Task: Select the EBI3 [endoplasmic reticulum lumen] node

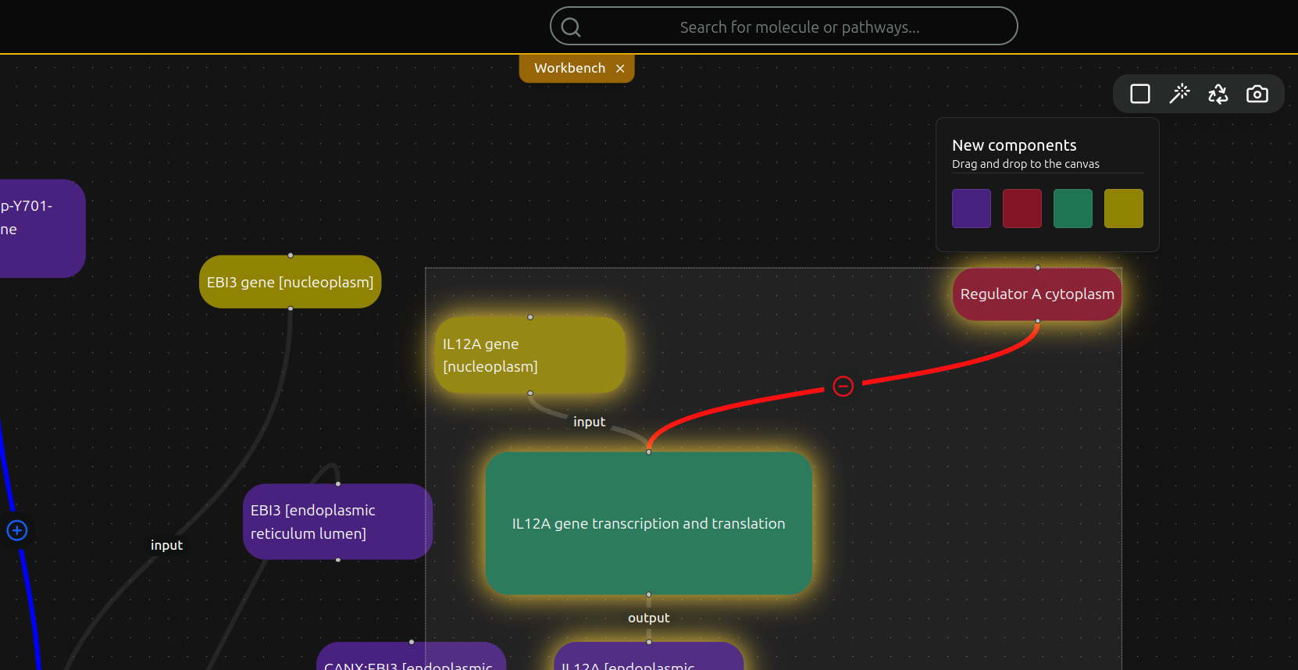Action: (x=337, y=522)
